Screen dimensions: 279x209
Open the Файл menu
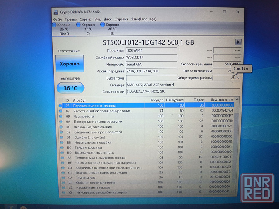[x=57, y=20]
